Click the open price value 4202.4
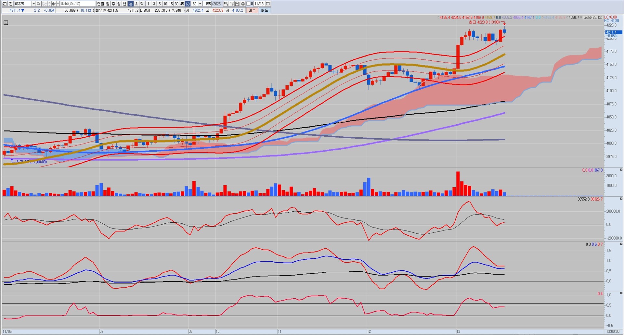 [x=198, y=10]
